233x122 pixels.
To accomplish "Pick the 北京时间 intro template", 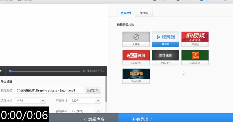I will click(x=136, y=58).
